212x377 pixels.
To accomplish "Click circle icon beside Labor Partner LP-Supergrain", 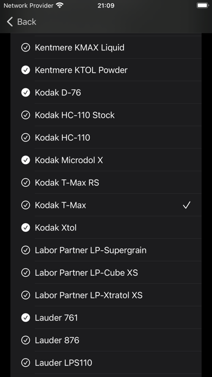I will pyautogui.click(x=25, y=250).
